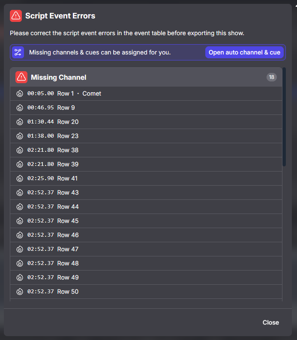Click the firework icon for Row 46
The image size is (297, 340).
20,235
